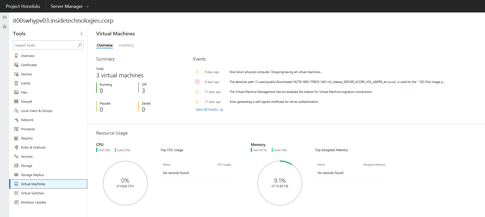Viewport: 485px width, 217px height.
Task: Open the ISO path error event
Action: click(x=337, y=82)
